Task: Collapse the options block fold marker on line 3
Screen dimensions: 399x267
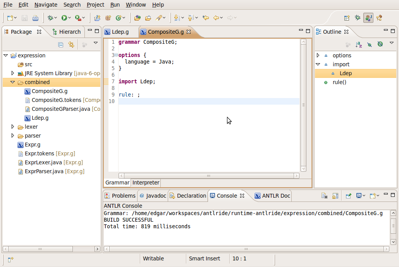Action: 116,55
